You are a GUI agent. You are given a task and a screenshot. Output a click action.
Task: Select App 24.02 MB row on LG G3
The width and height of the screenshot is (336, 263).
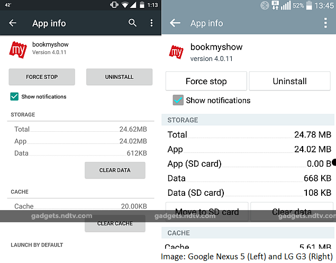249,149
